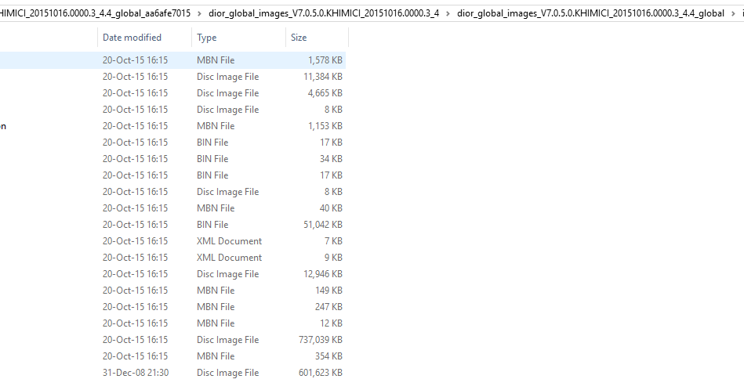This screenshot has height=390, width=744.
Task: Click the date cell in the 737,039 KB row
Action: pos(135,340)
